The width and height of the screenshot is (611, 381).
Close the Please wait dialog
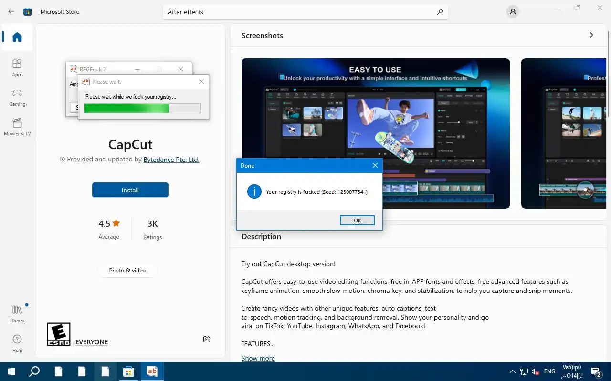pos(201,82)
